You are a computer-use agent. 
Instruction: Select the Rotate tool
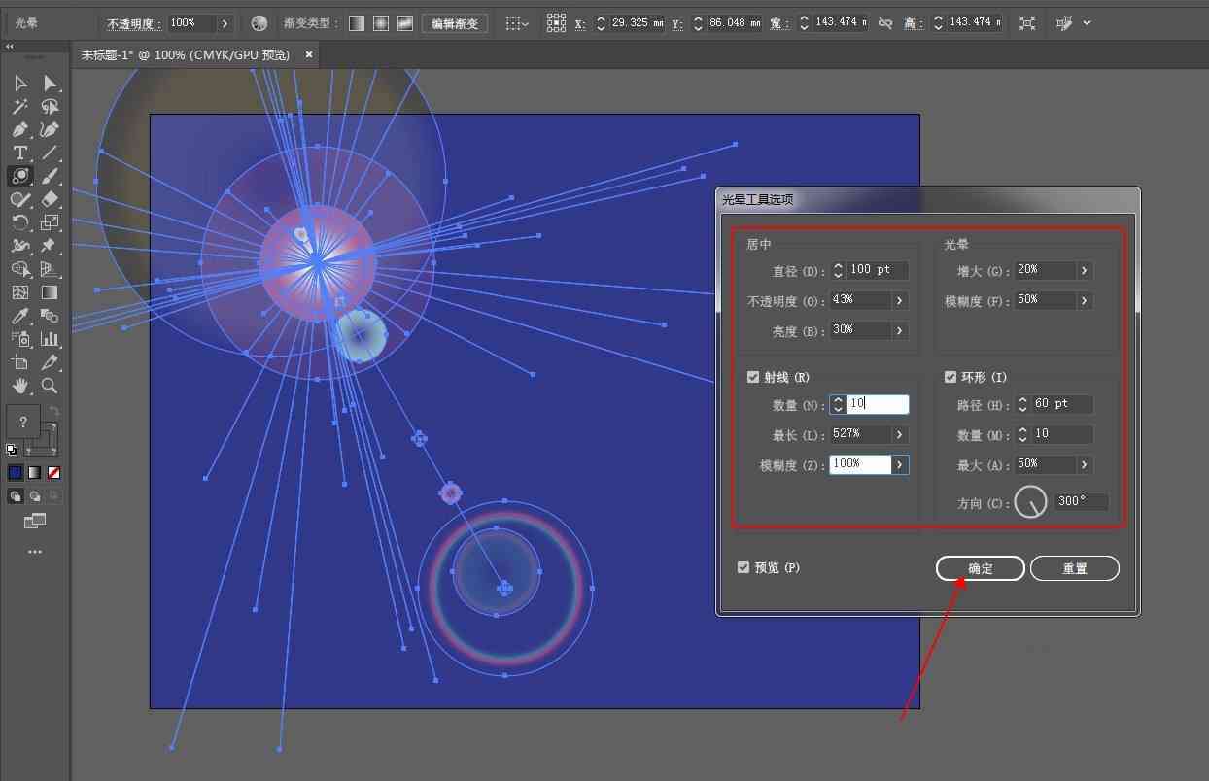pos(19,223)
